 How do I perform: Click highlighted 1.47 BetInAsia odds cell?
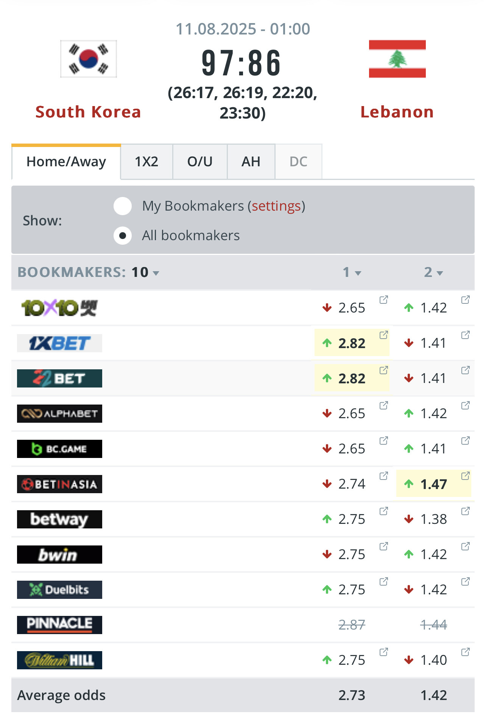point(433,484)
